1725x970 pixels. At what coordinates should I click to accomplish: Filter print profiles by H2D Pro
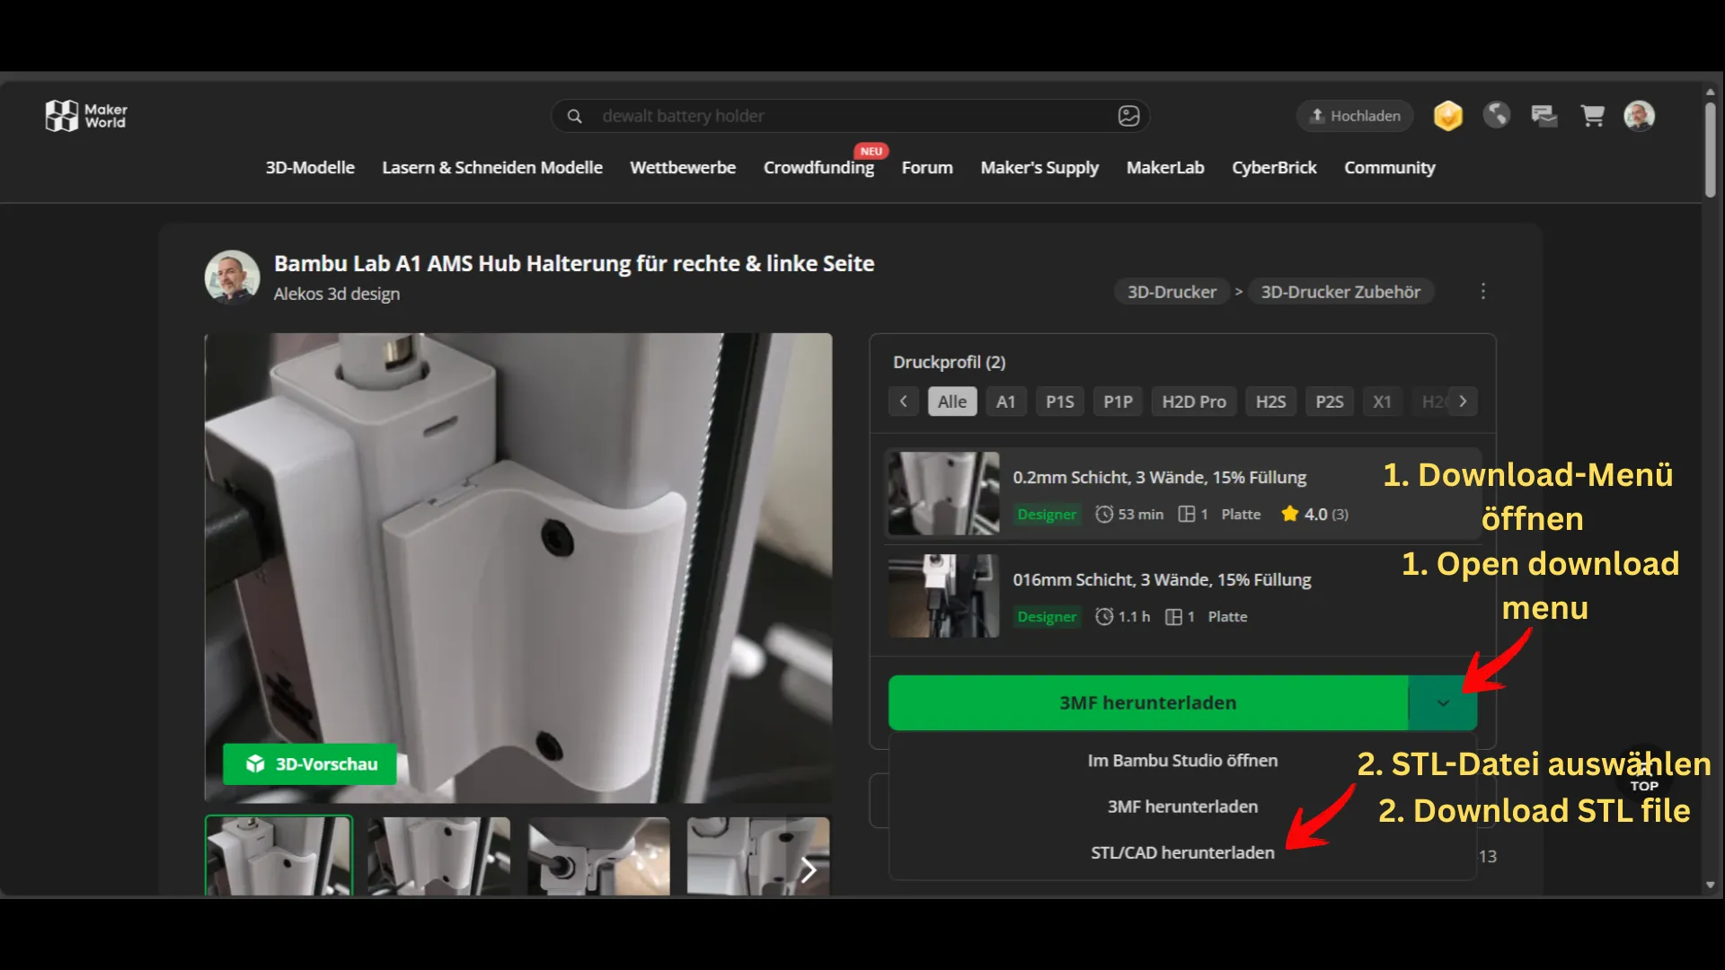(x=1194, y=401)
